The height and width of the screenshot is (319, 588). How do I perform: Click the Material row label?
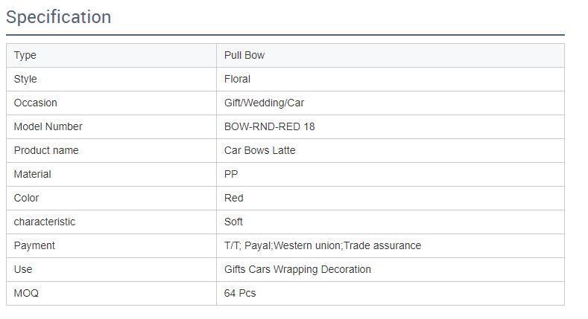point(33,174)
